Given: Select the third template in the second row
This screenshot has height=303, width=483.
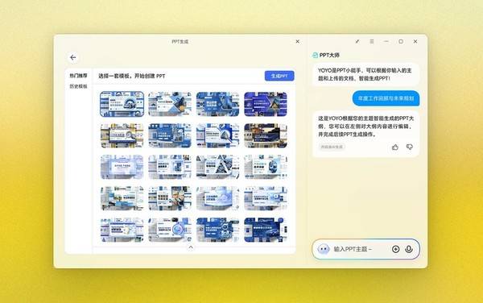Looking at the screenshot, I should pyautogui.click(x=217, y=135).
